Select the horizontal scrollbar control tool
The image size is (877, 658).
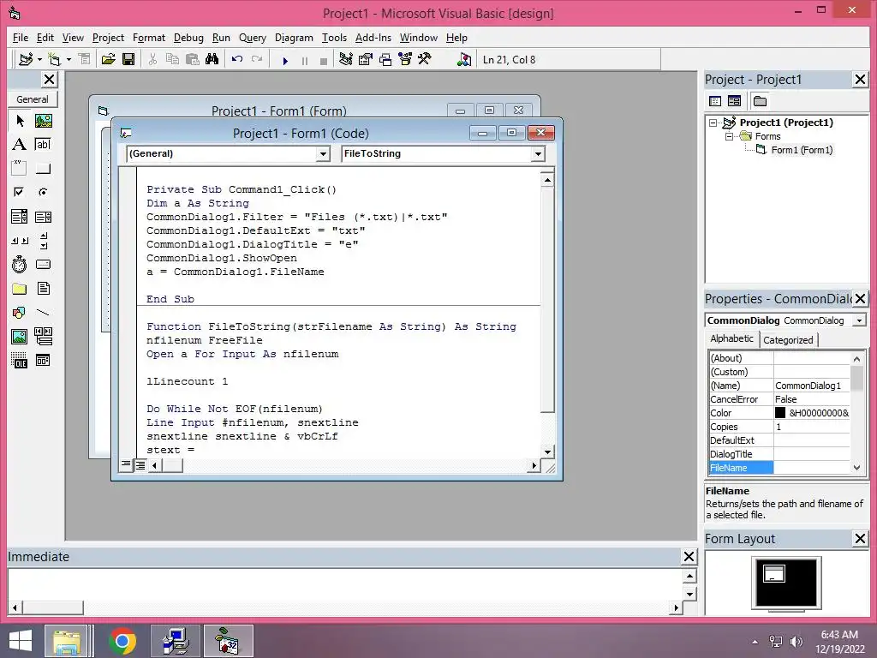(x=20, y=241)
